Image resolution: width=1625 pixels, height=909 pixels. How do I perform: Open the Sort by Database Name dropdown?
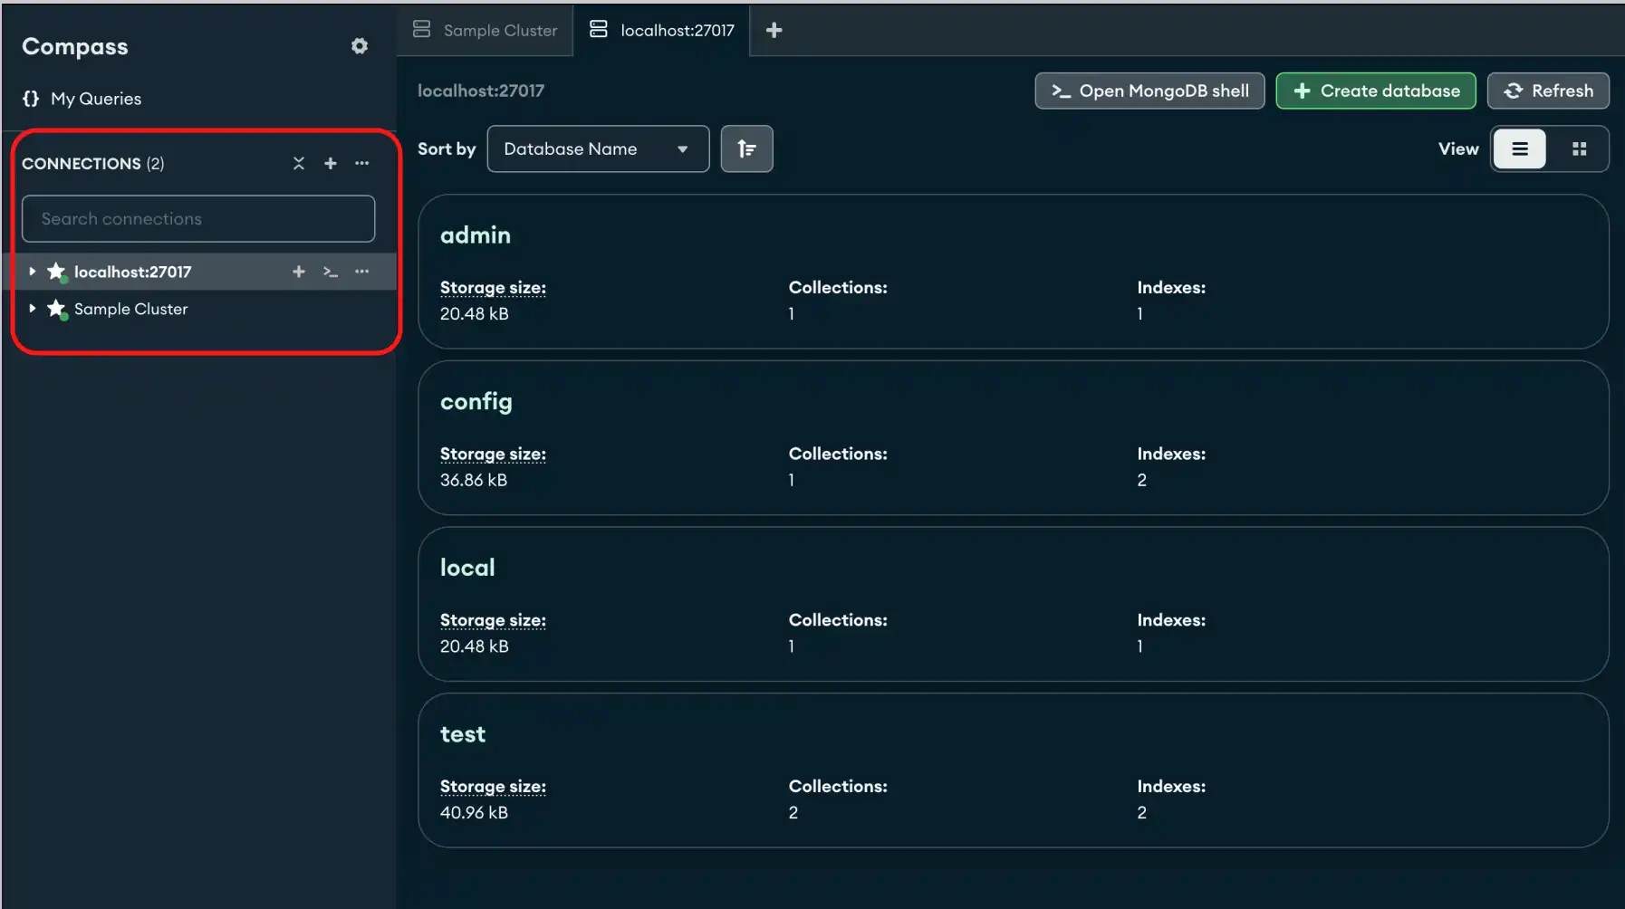click(598, 148)
